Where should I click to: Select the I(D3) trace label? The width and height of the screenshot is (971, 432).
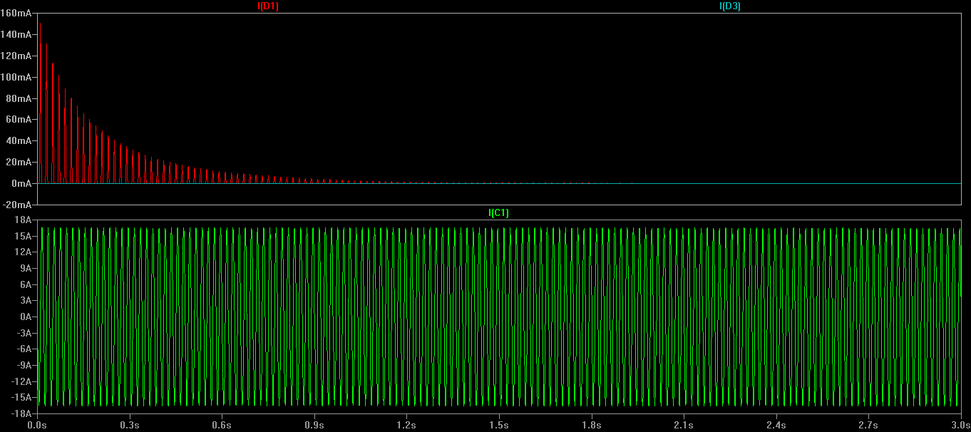pos(730,6)
